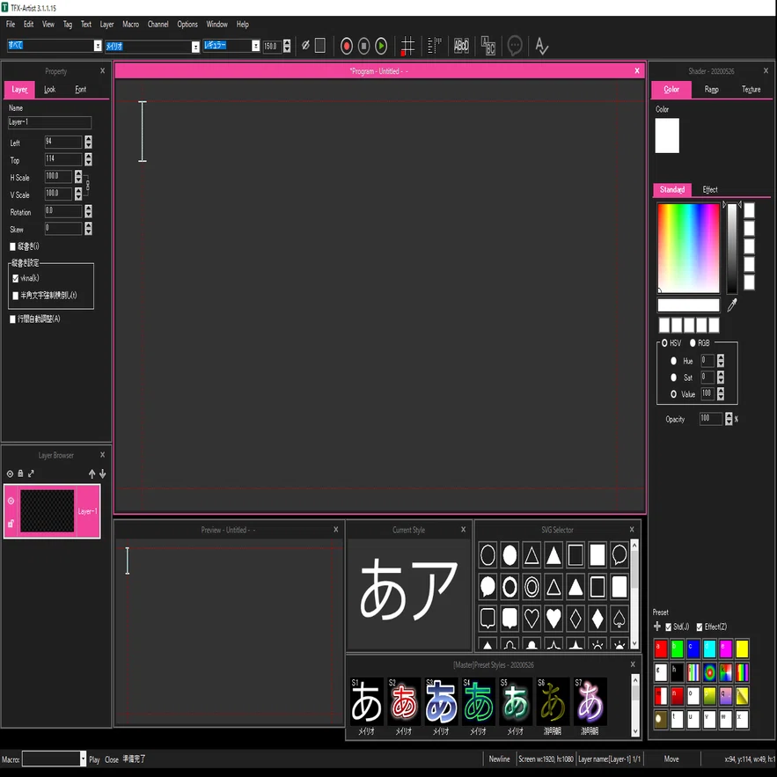Toggle the 行間自動調整(A) checkbox
Screen dimensions: 777x777
point(13,319)
